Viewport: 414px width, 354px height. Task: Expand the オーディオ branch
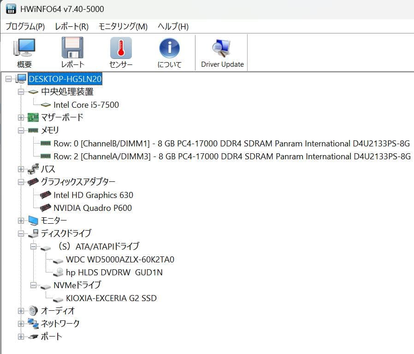tap(20, 311)
